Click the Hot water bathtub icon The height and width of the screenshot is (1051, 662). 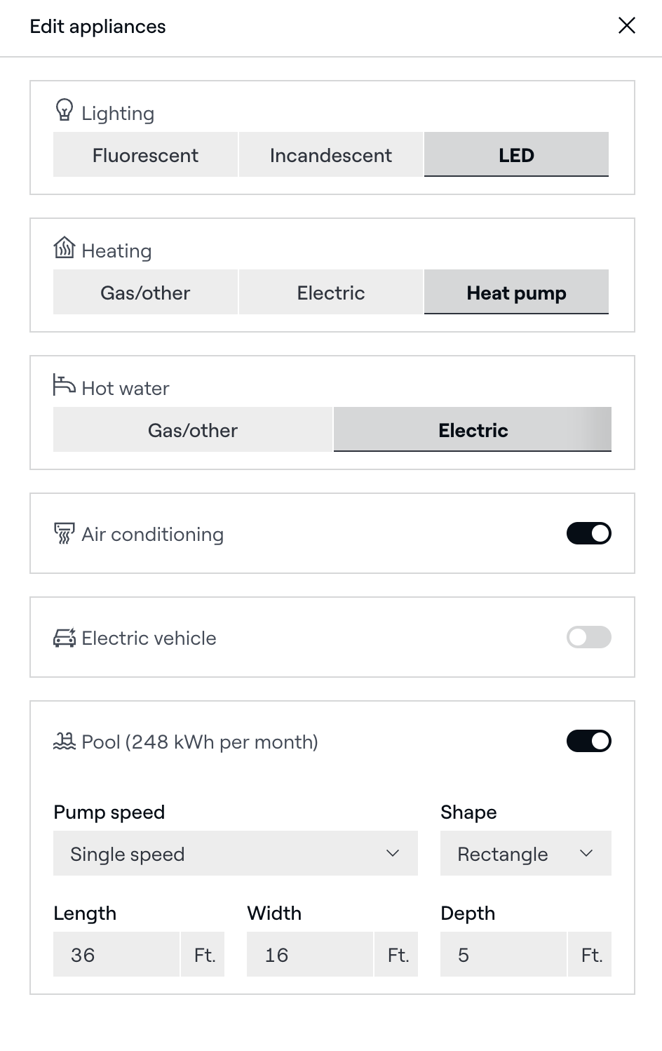tap(64, 385)
